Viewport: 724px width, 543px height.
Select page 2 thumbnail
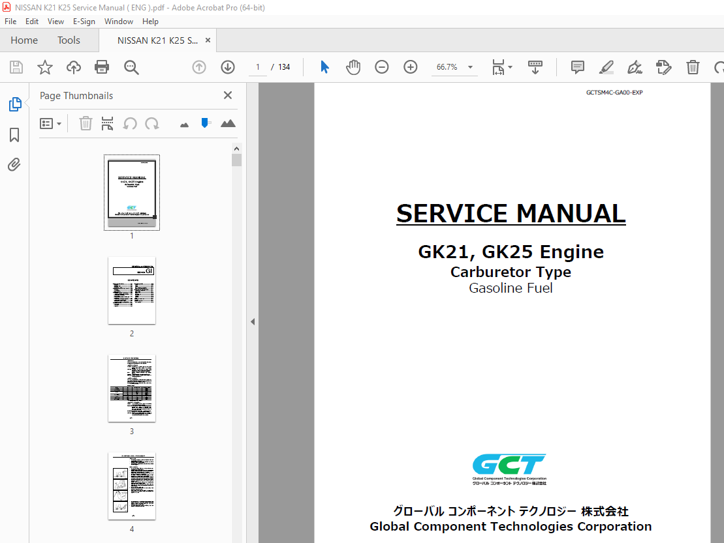point(132,291)
